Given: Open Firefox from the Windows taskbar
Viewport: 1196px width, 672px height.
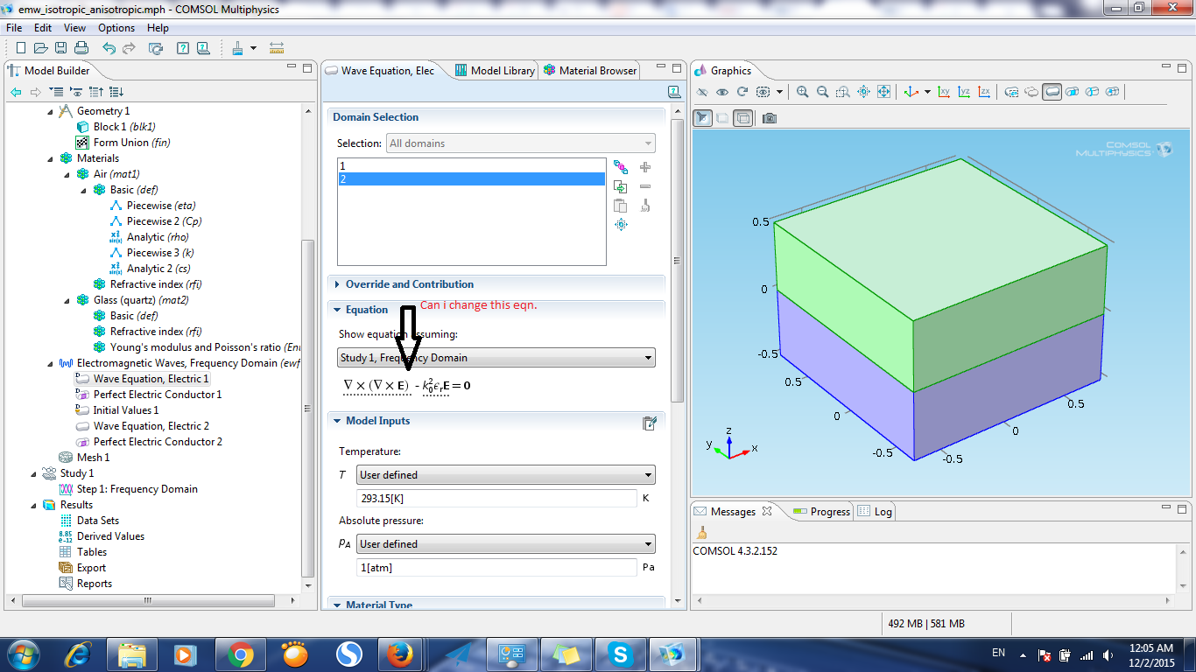Looking at the screenshot, I should (x=398, y=654).
